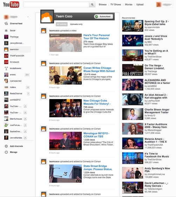The width and height of the screenshot is (176, 197).
Task: Select tnnetwork channel icon
Action: click(6, 62)
